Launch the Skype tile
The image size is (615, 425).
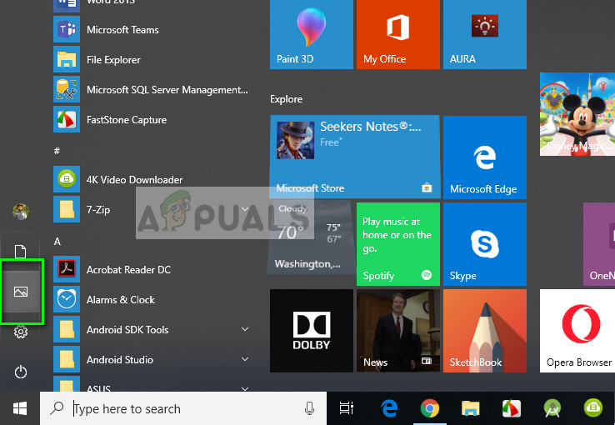[484, 243]
